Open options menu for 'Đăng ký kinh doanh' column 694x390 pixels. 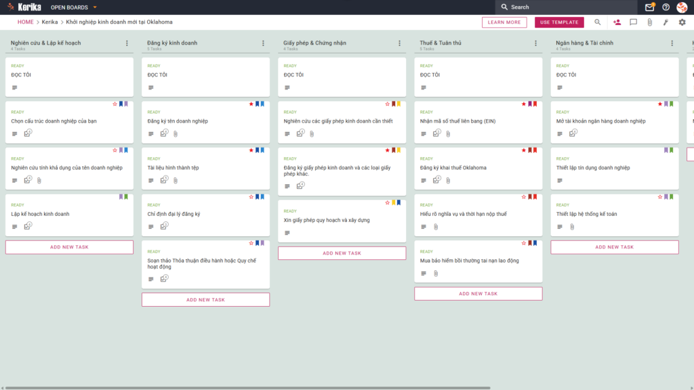(263, 43)
